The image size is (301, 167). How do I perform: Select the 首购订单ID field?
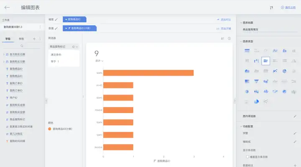click(16, 90)
